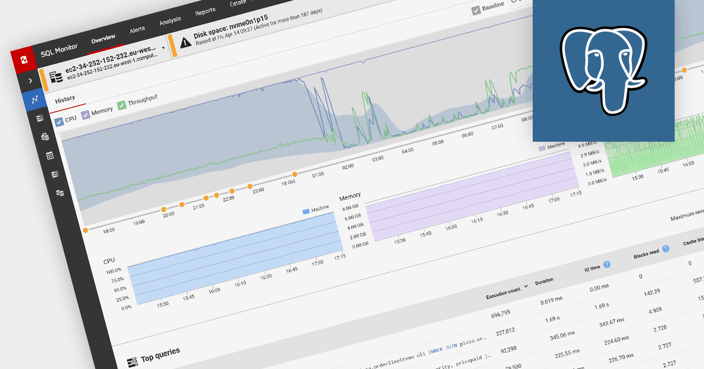Expand the sidebar with the chevron arrow
Viewport: 704px width, 369px height.
pyautogui.click(x=30, y=80)
